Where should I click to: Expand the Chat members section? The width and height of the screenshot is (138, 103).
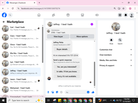[116, 55]
